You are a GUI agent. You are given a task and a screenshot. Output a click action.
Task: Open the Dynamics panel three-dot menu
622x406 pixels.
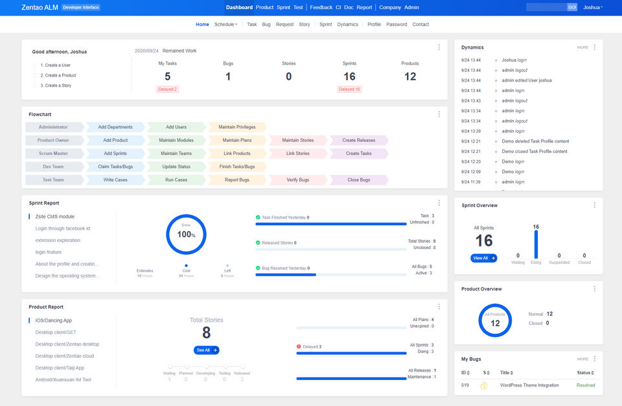coord(595,47)
